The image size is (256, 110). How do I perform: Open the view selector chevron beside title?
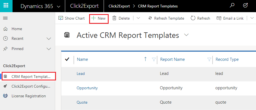coord(186,35)
